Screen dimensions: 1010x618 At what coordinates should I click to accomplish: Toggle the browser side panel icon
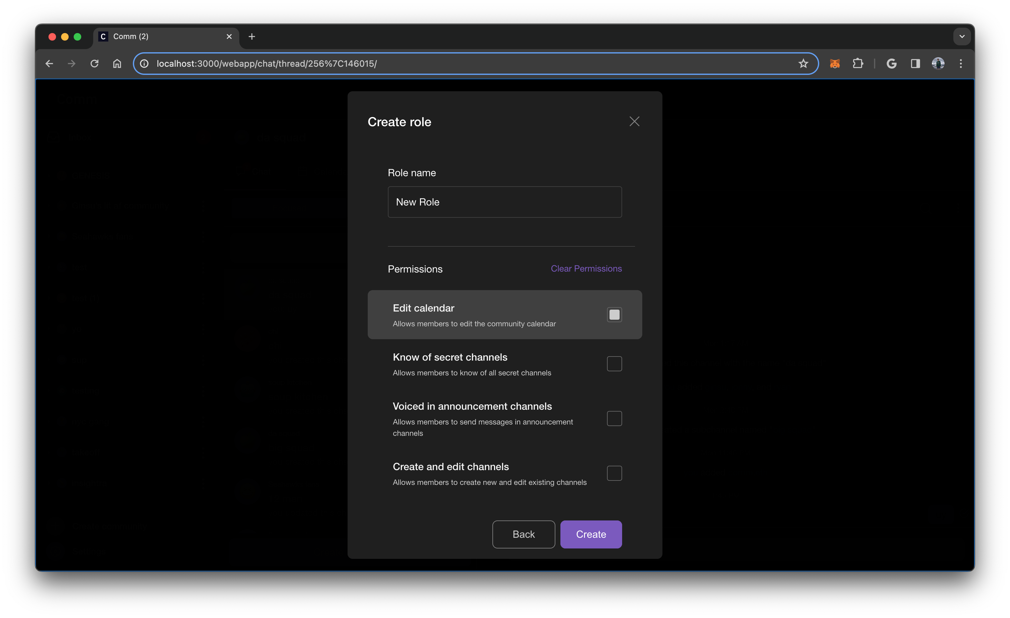tap(915, 64)
